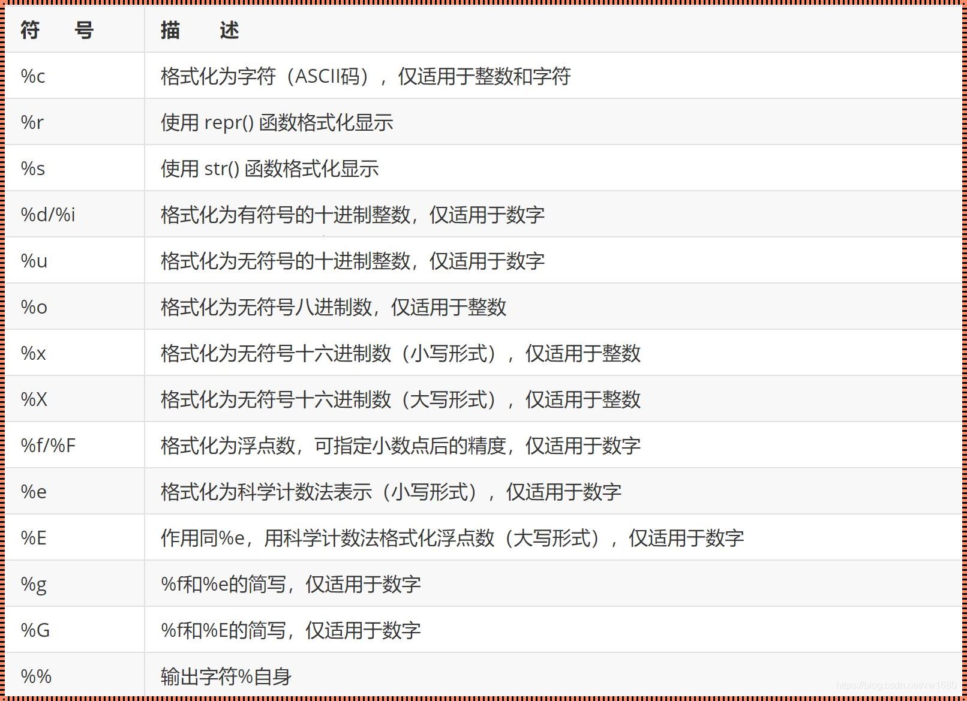The height and width of the screenshot is (701, 967).
Task: Click description 使用 str() 函数格式化显示
Action: 270,169
